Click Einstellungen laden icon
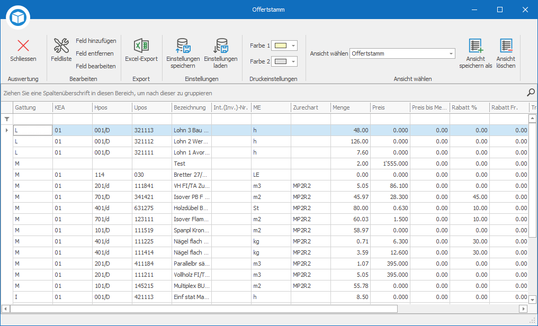This screenshot has width=538, height=326. (x=221, y=46)
